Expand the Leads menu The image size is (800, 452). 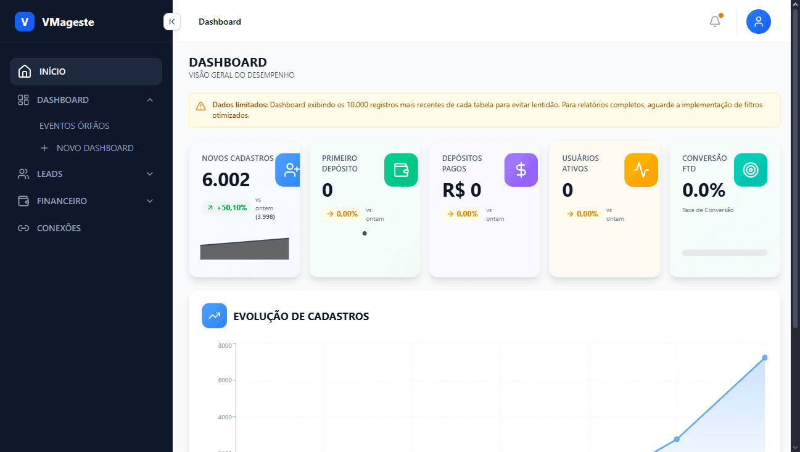pos(86,173)
